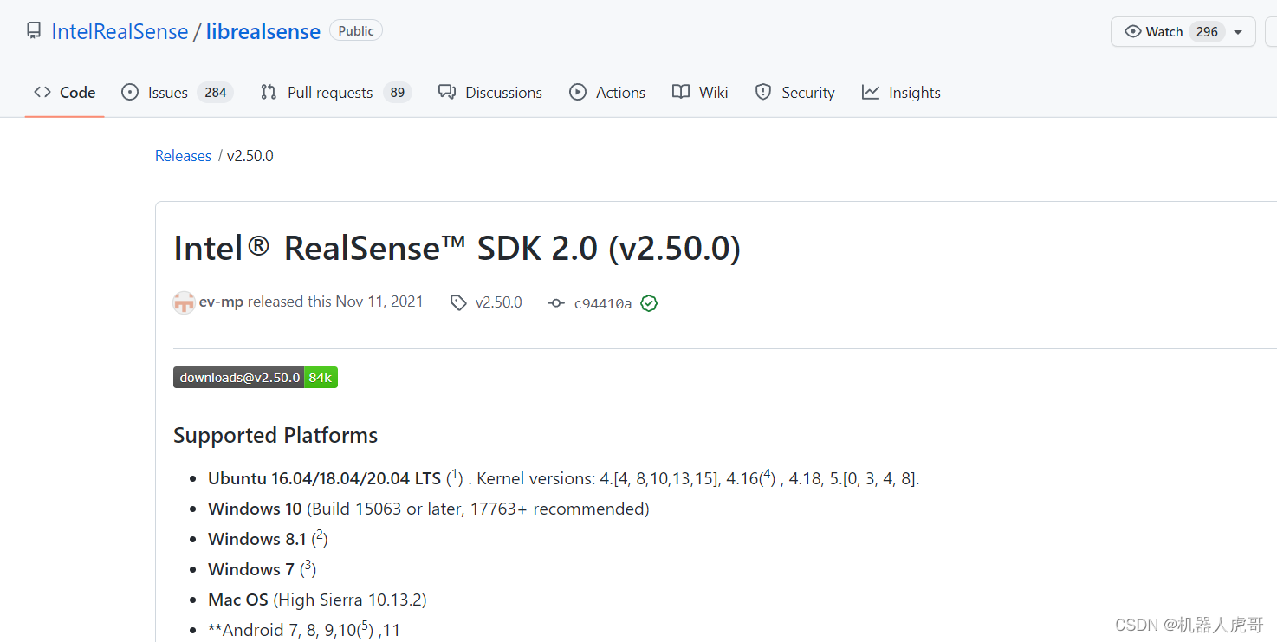Click the Issues count 284
The height and width of the screenshot is (642, 1277).
[x=216, y=93]
